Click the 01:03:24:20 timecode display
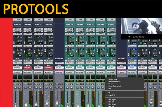Viewport: 162px width, 107px height. (x=136, y=37)
